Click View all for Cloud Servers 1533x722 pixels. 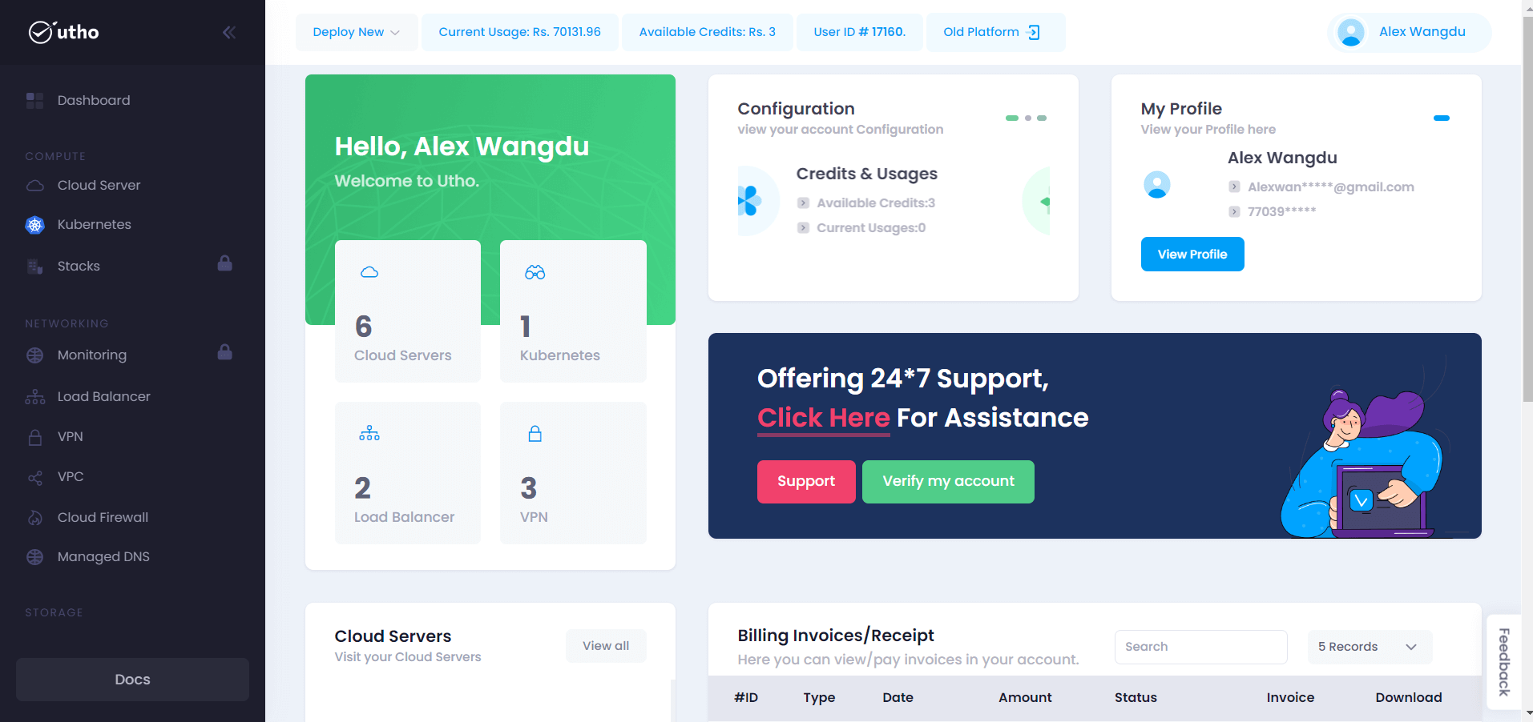(606, 646)
